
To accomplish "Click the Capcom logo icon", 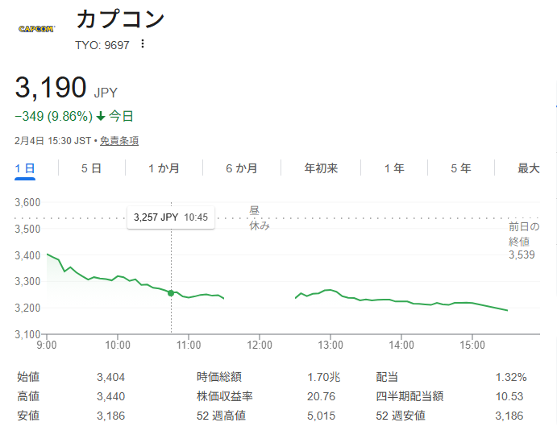I will 36,29.
